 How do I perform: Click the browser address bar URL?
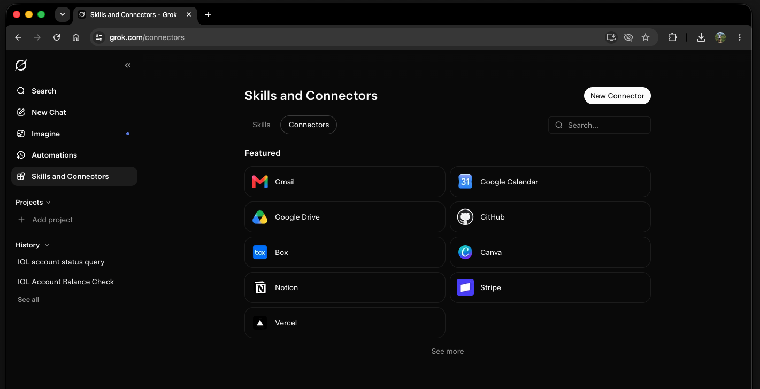pos(147,37)
